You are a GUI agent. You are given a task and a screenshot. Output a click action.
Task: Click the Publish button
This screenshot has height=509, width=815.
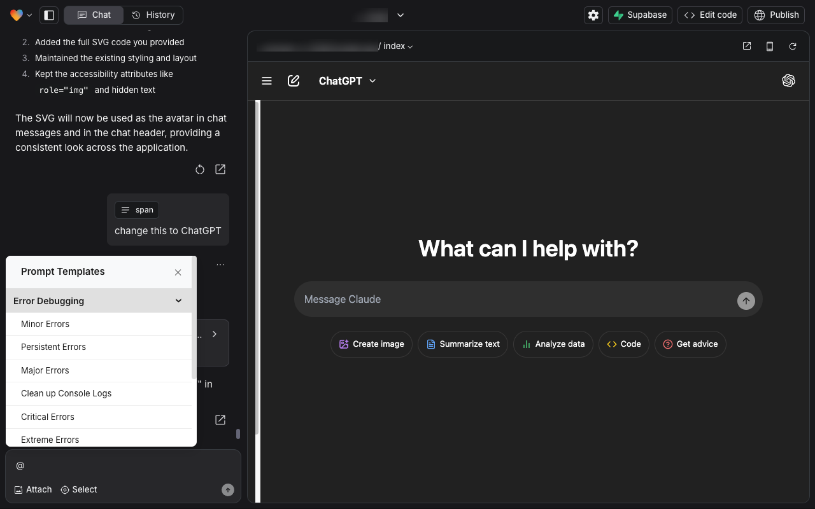(x=776, y=15)
